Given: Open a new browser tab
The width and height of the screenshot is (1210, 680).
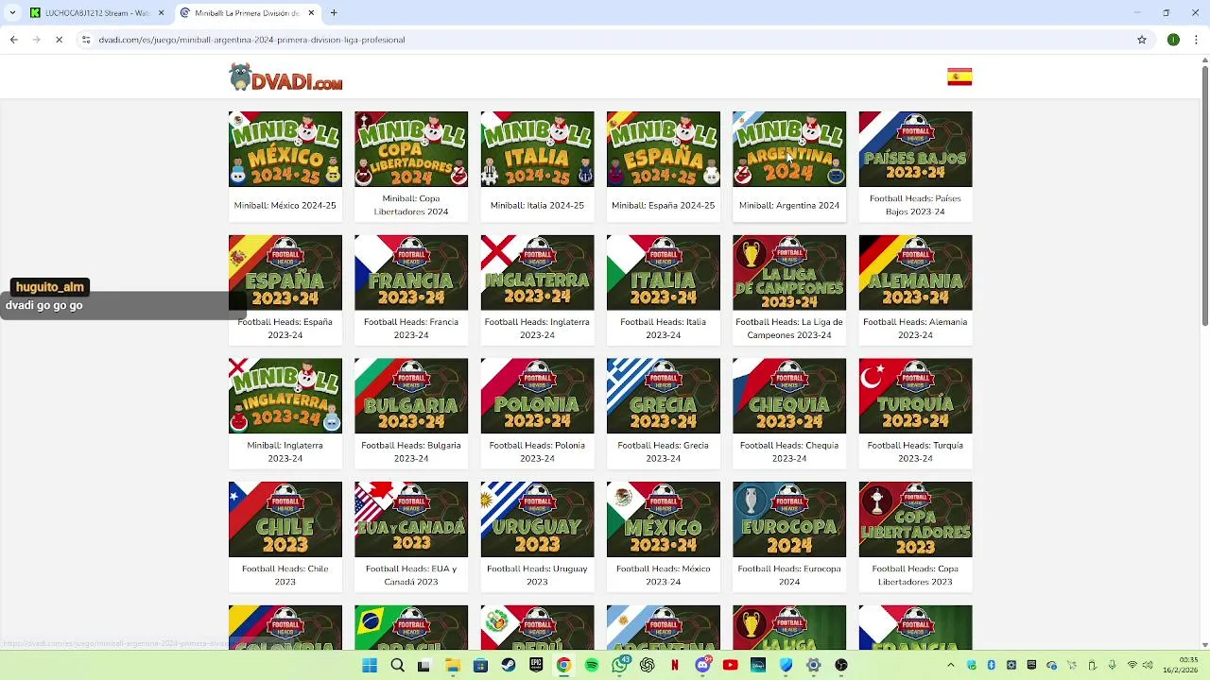Looking at the screenshot, I should 334,13.
